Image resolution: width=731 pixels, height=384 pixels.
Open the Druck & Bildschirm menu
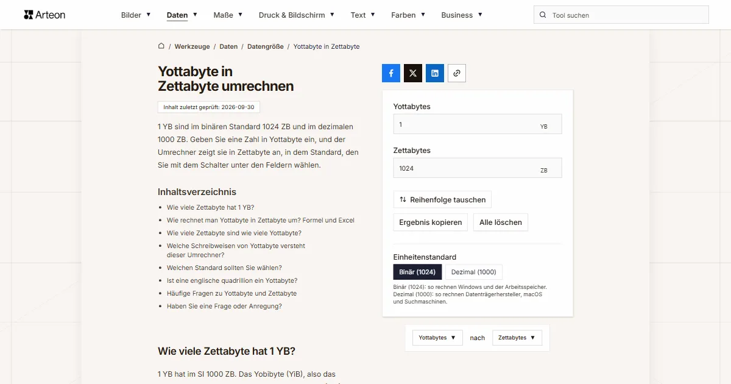tap(297, 15)
